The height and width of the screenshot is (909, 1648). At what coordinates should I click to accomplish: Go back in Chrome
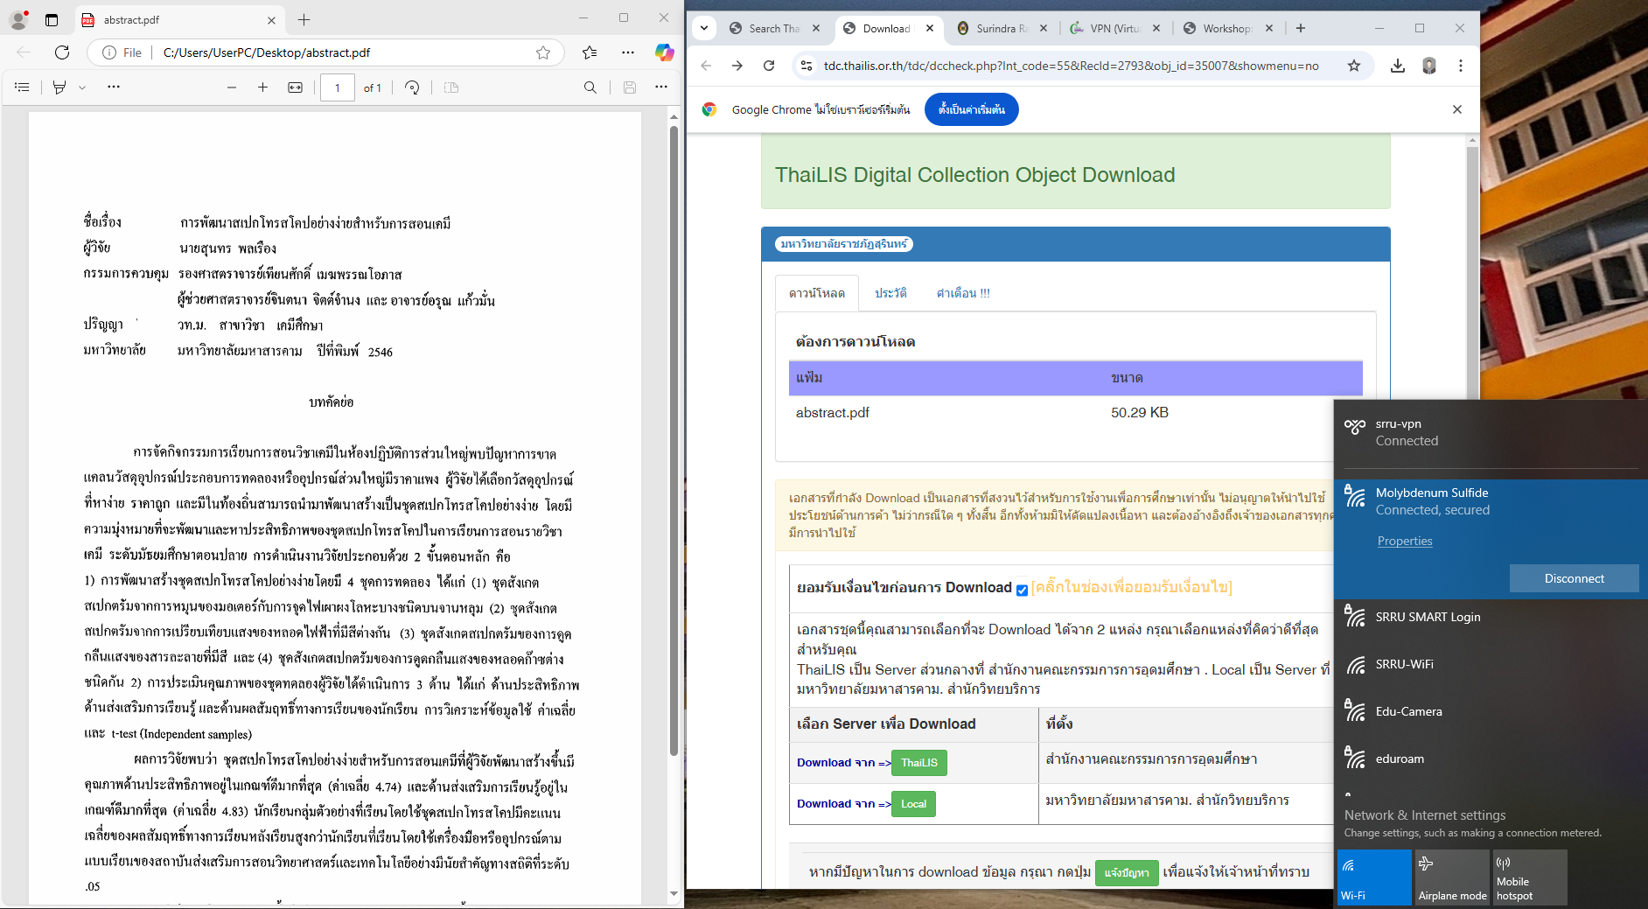pyautogui.click(x=706, y=66)
